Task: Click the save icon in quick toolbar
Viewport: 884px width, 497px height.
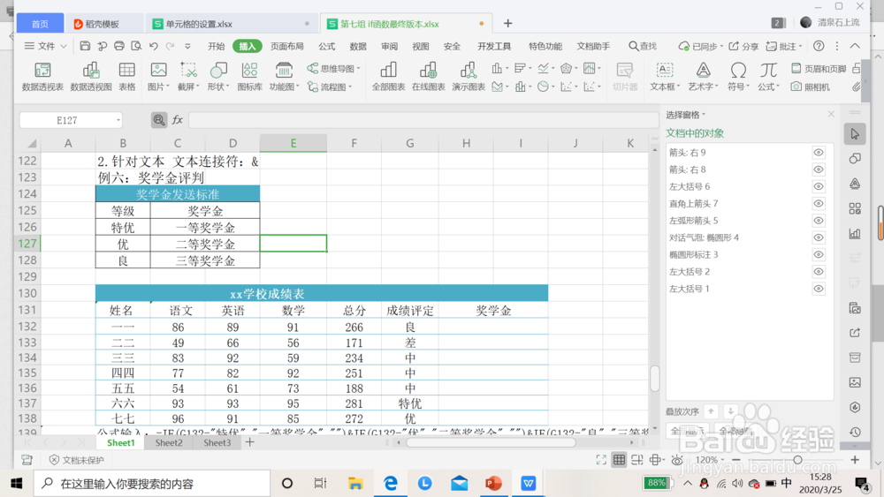Action: click(85, 46)
